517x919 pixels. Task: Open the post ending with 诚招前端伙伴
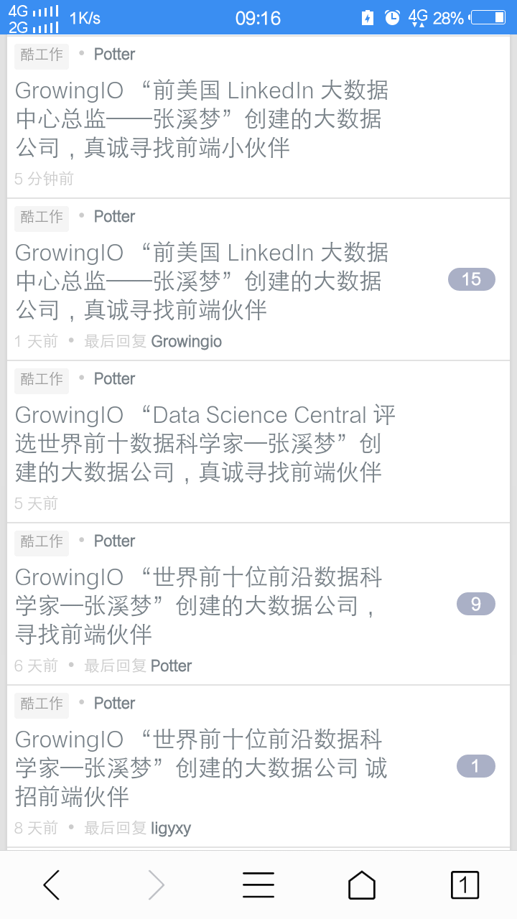(201, 768)
